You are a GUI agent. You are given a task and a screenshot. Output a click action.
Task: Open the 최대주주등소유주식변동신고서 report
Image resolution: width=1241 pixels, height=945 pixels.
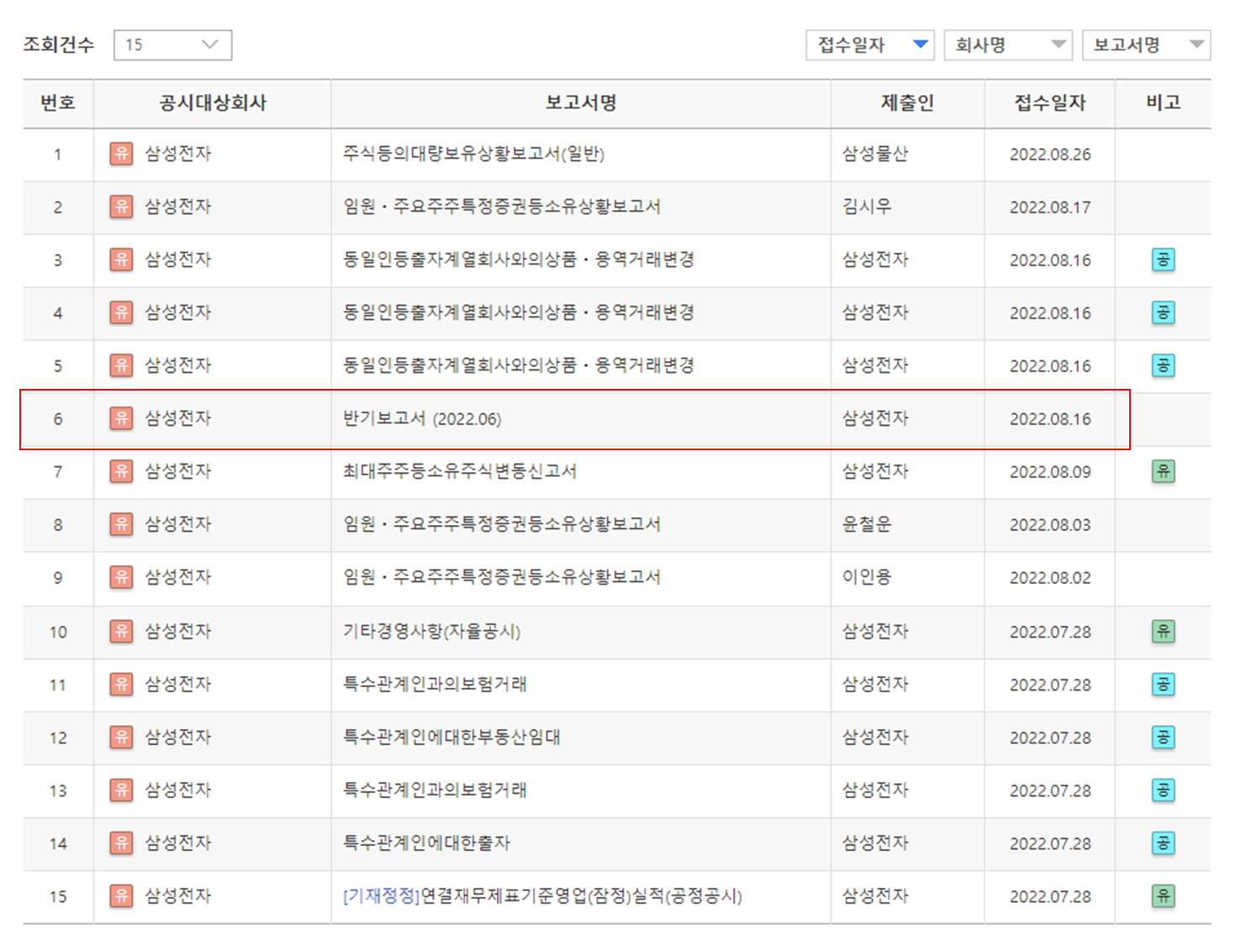coord(459,471)
